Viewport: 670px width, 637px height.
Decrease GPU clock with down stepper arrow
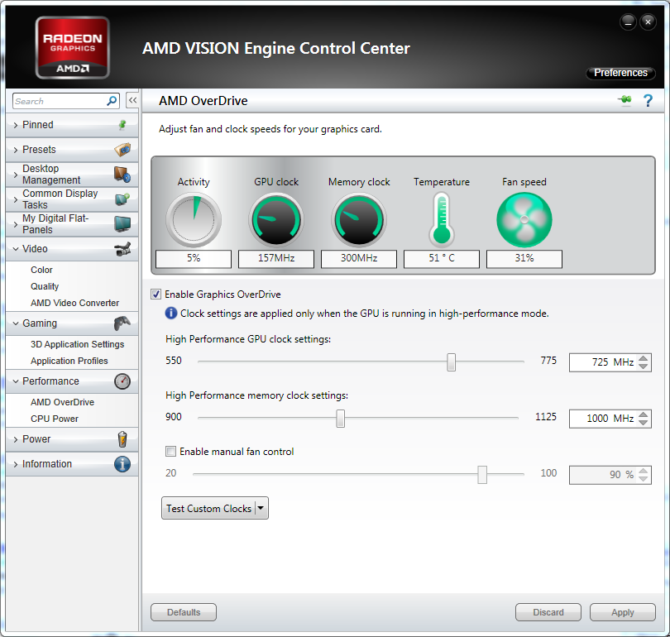pos(643,366)
